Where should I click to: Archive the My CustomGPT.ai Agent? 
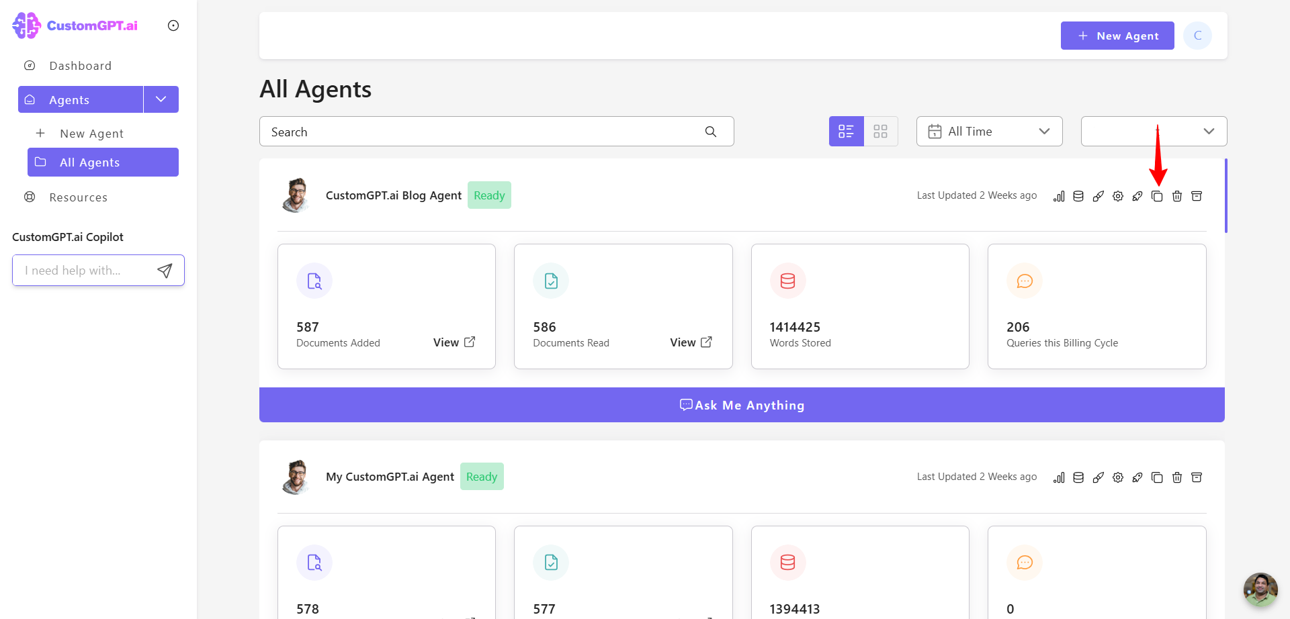1197,477
